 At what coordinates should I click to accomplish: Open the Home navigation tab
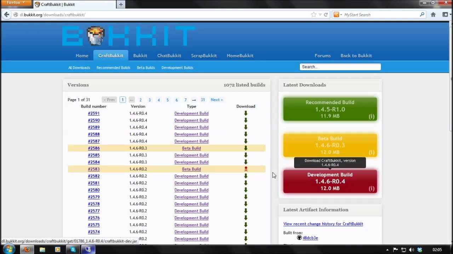[82, 55]
